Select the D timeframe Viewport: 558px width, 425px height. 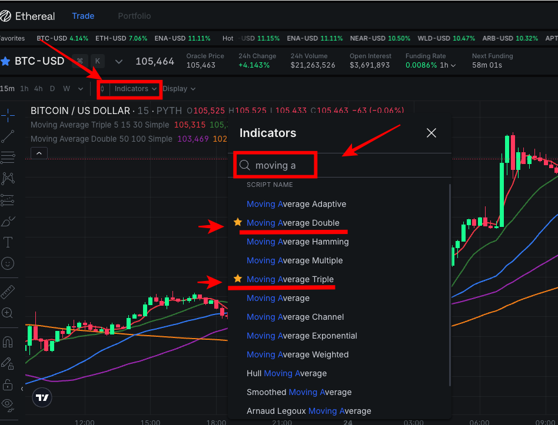click(x=52, y=89)
